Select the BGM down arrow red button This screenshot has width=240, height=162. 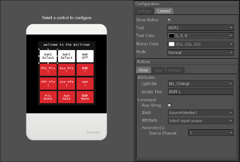85,83
